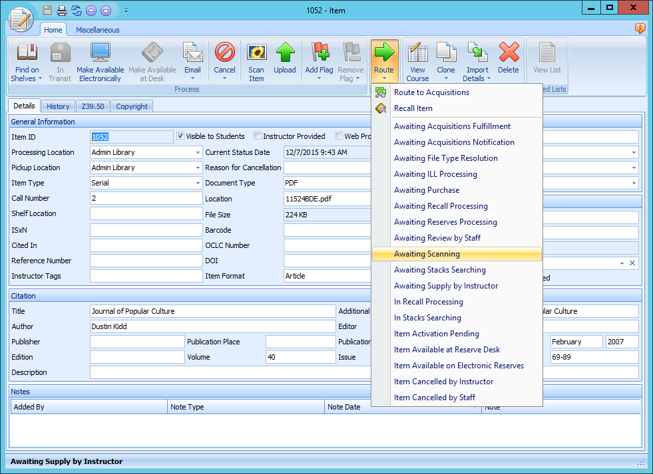Click the Make Available Electronically icon
This screenshot has height=474, width=653.
100,60
